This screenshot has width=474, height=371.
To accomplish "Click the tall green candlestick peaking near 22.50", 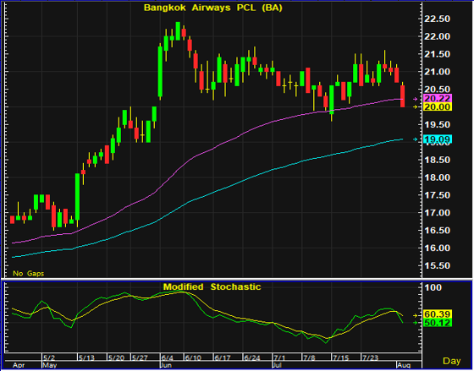I will pyautogui.click(x=178, y=30).
